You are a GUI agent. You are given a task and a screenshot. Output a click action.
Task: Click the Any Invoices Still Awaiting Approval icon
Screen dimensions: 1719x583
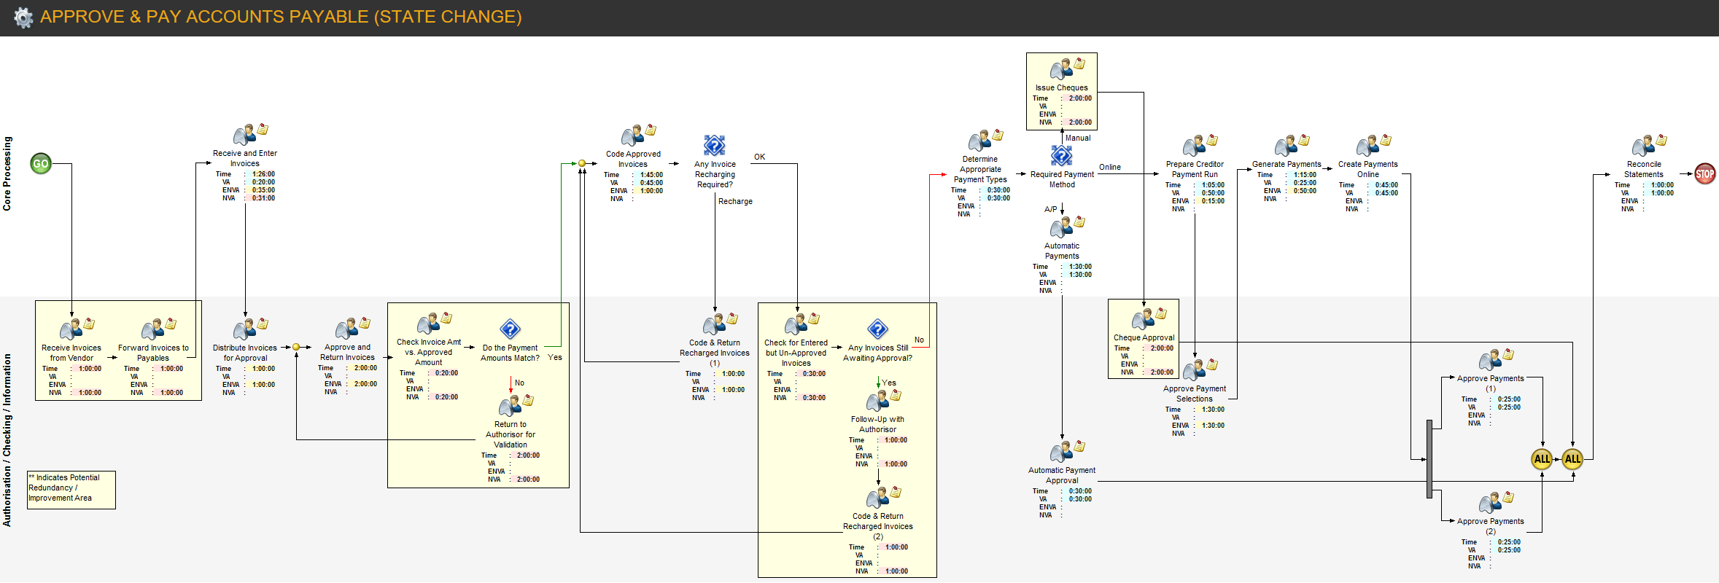[877, 329]
